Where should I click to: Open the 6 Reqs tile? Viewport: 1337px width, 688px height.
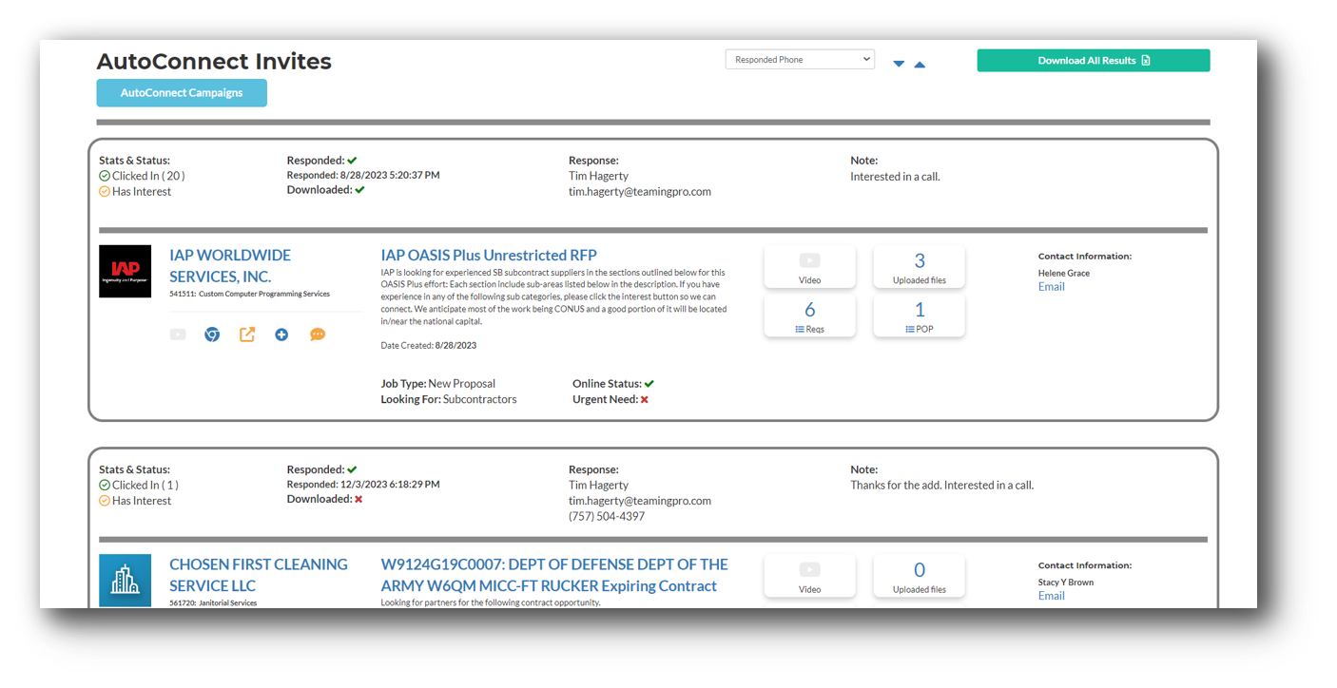809,315
